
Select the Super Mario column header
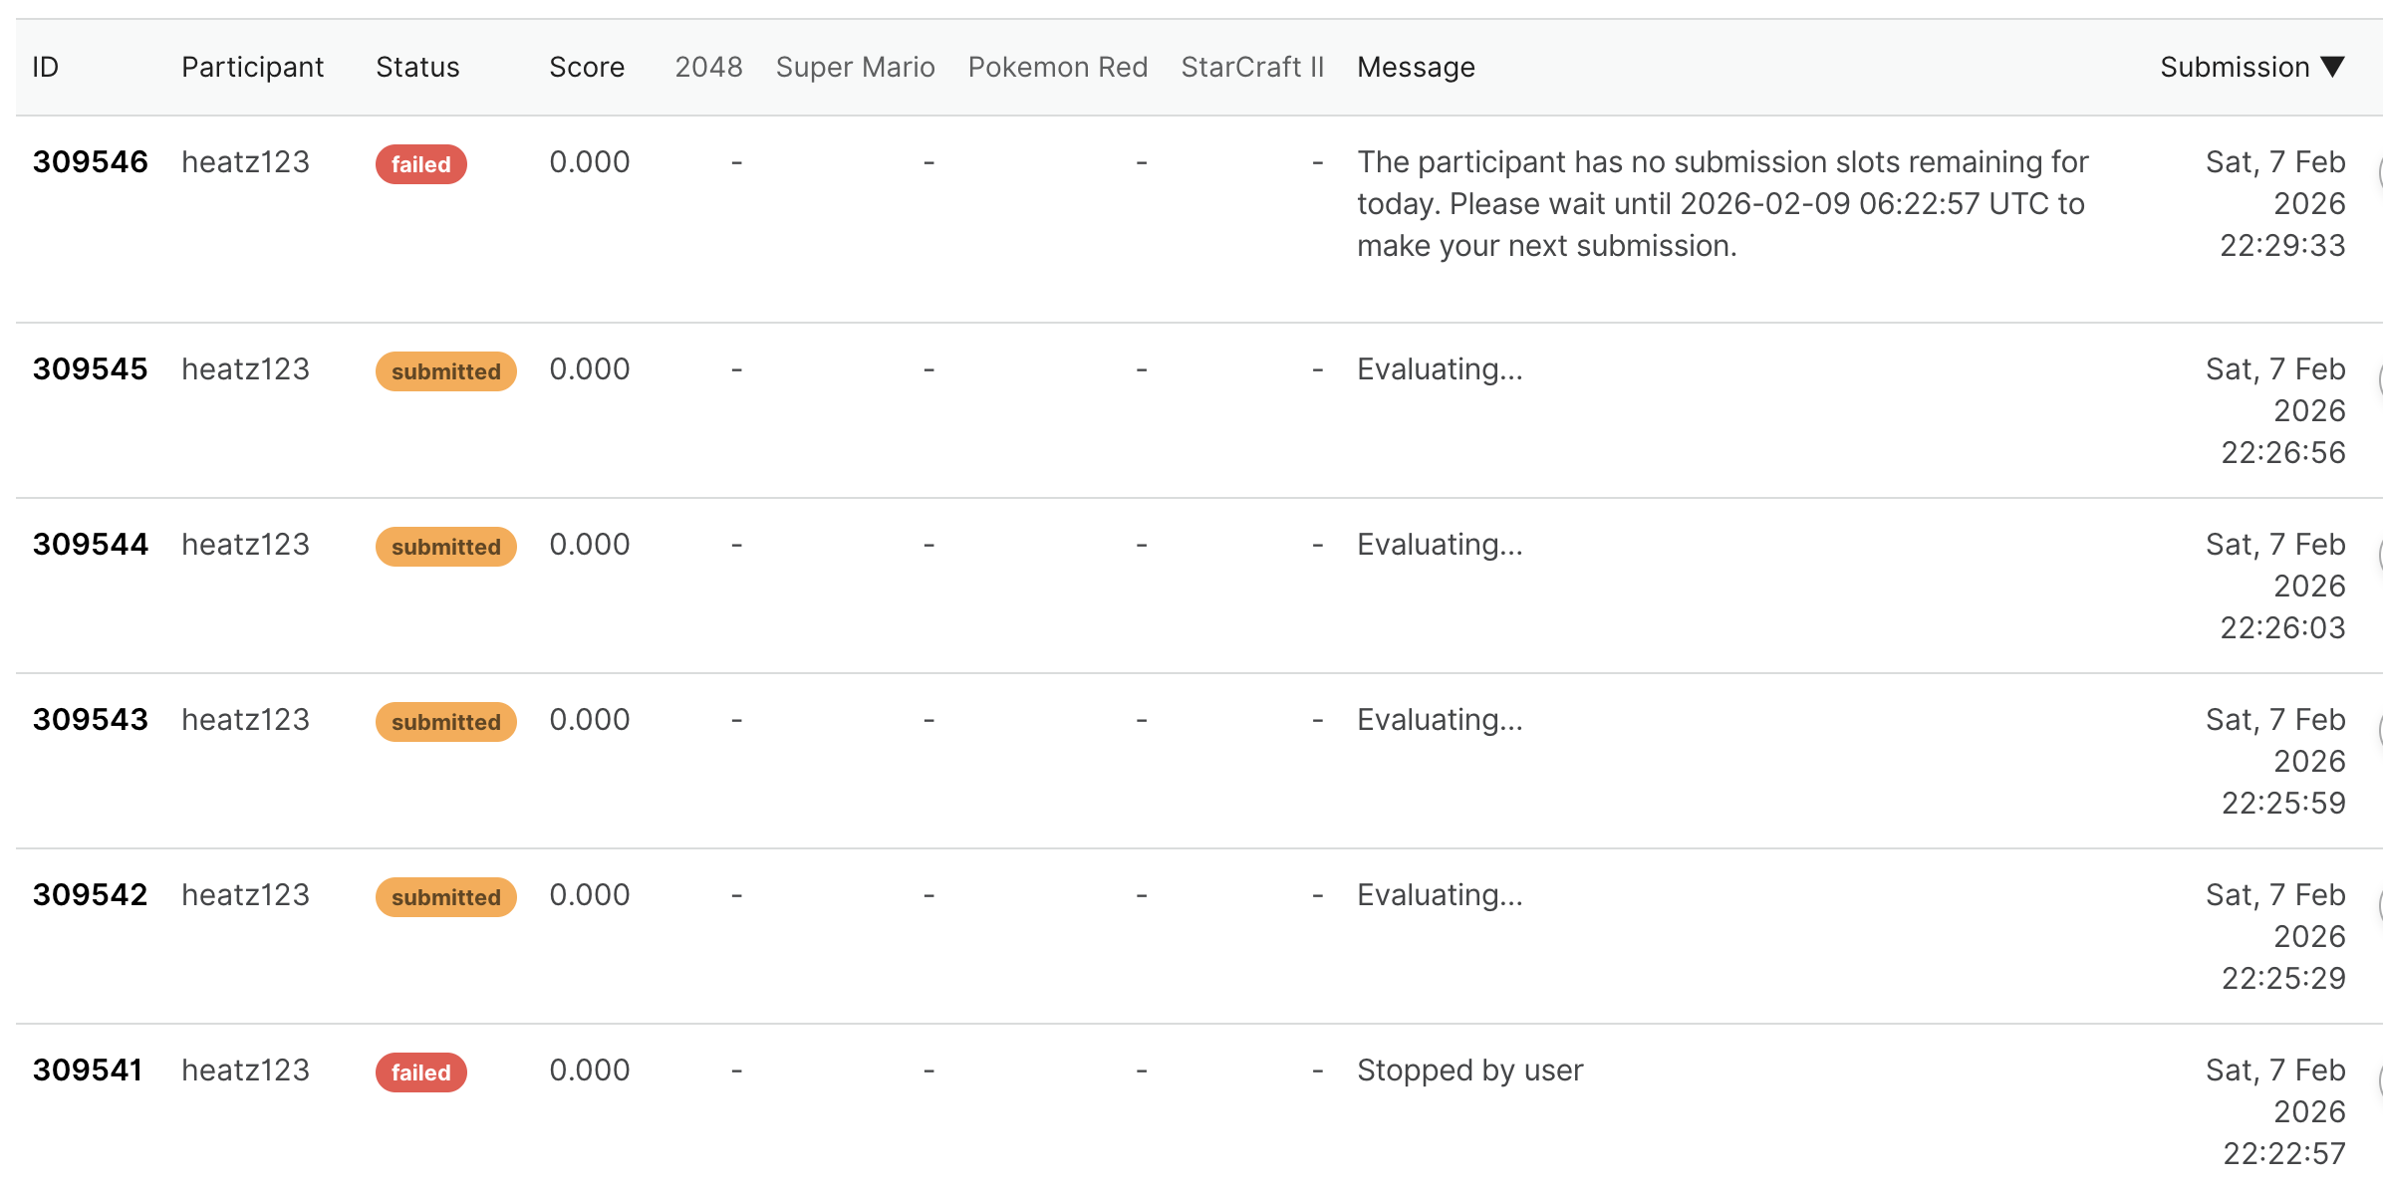(855, 67)
